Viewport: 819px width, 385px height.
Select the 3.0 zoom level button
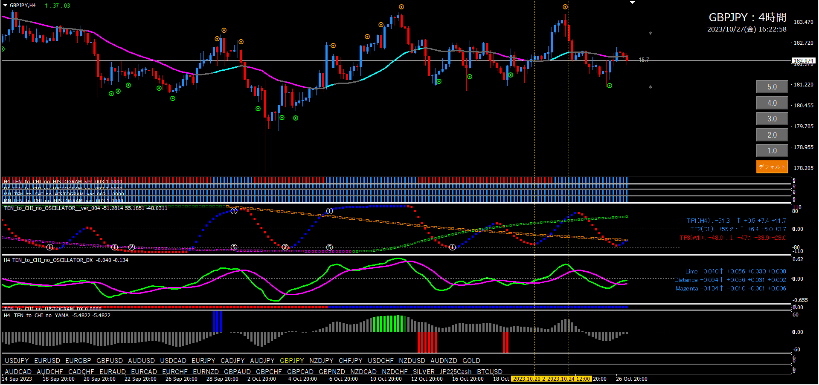coord(772,119)
